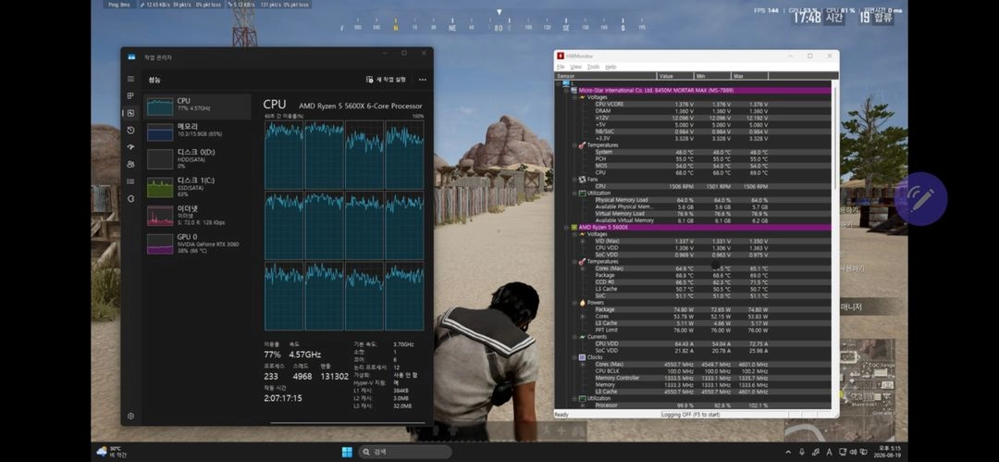Select Memory (메모리) performance entry

197,132
